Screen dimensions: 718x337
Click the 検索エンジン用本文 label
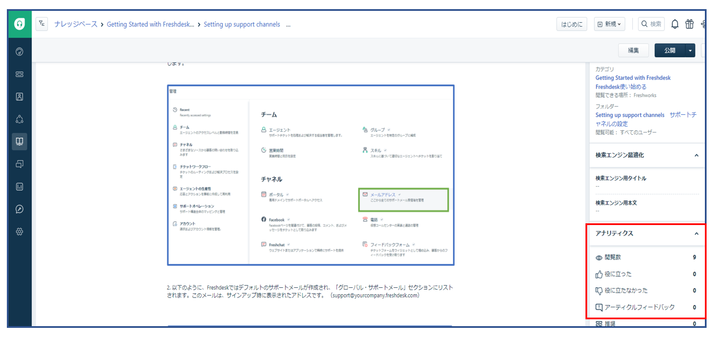pyautogui.click(x=617, y=203)
